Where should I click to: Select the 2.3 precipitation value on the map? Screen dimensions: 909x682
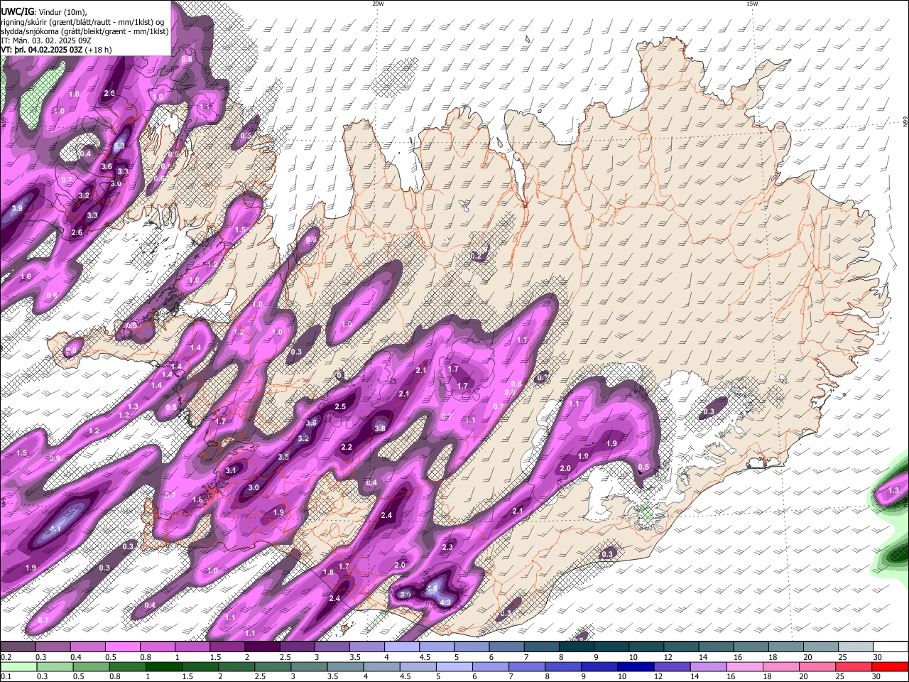[447, 547]
